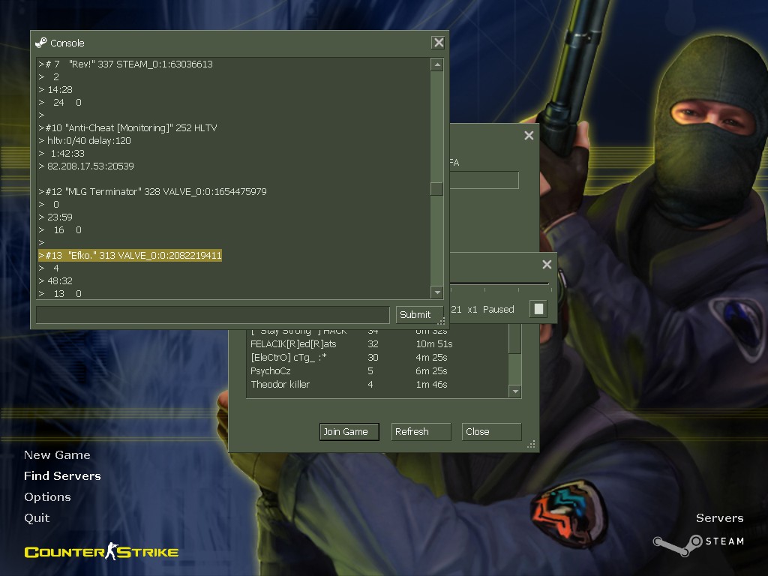Select the 82.208.17.53:20539 address line
Viewport: 768px width, 576px height.
[86, 166]
